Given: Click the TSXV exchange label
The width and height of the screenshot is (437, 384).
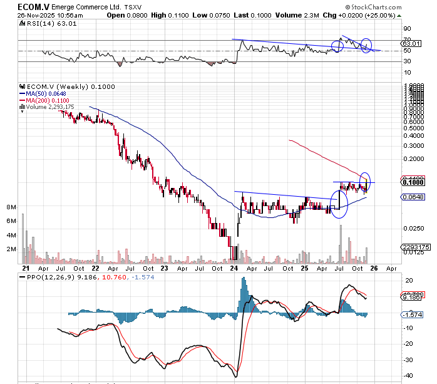Looking at the screenshot, I should point(133,8).
